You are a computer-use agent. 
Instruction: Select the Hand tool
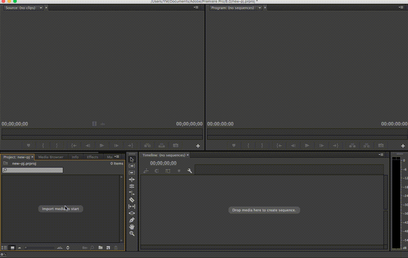point(132,227)
